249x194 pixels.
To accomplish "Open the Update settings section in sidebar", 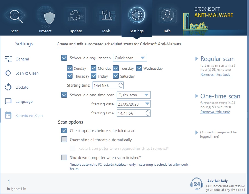I will 22,87.
